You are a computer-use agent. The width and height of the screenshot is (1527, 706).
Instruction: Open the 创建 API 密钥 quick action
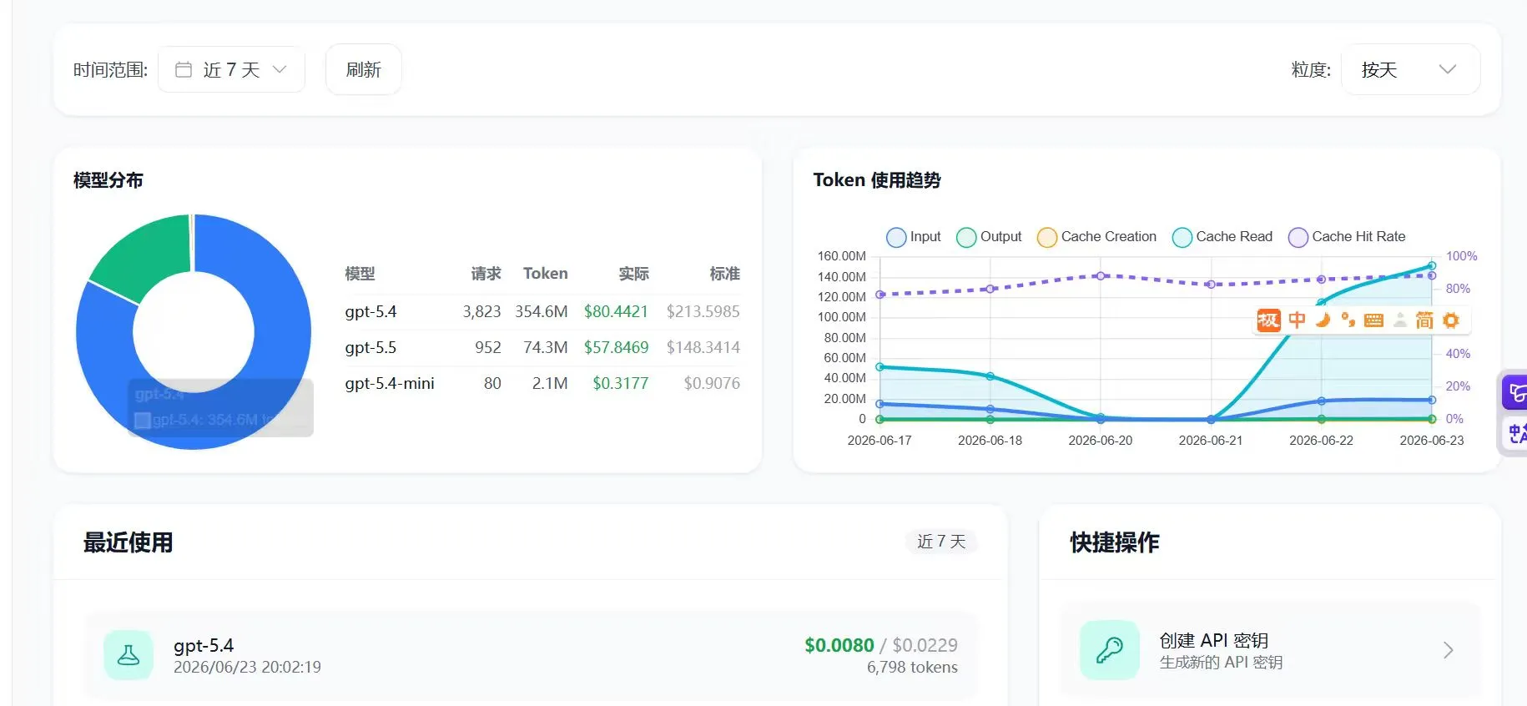[x=1270, y=650]
